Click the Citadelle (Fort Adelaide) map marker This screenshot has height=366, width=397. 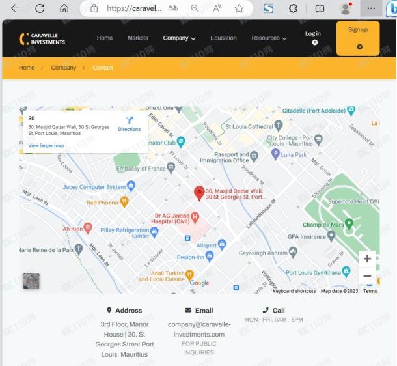(x=351, y=111)
